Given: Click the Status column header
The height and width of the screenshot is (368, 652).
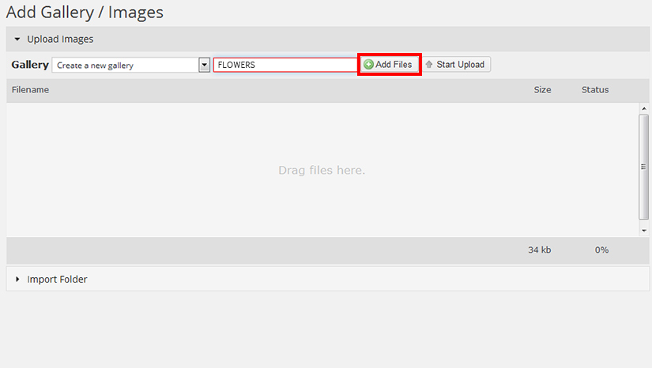Looking at the screenshot, I should (595, 90).
